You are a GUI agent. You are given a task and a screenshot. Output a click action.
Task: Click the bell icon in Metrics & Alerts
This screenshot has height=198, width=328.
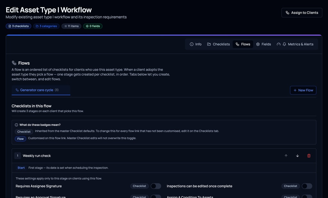pyautogui.click(x=284, y=44)
